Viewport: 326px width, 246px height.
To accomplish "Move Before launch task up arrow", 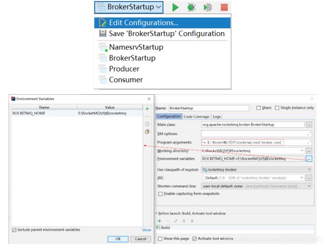I will coord(184,221).
